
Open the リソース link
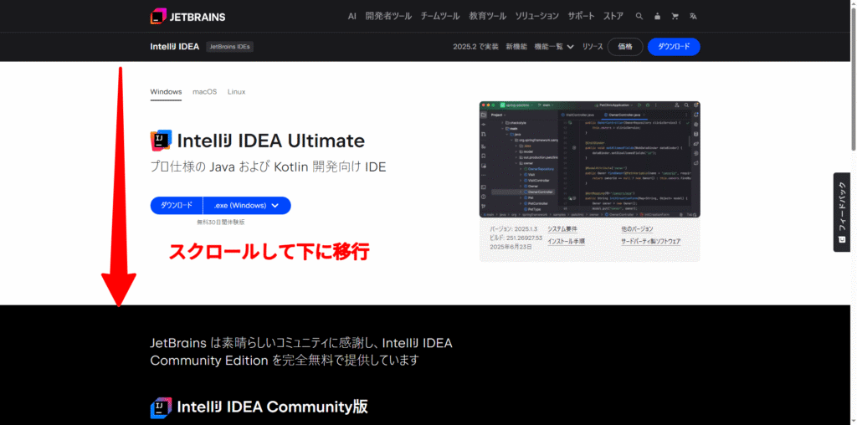592,47
